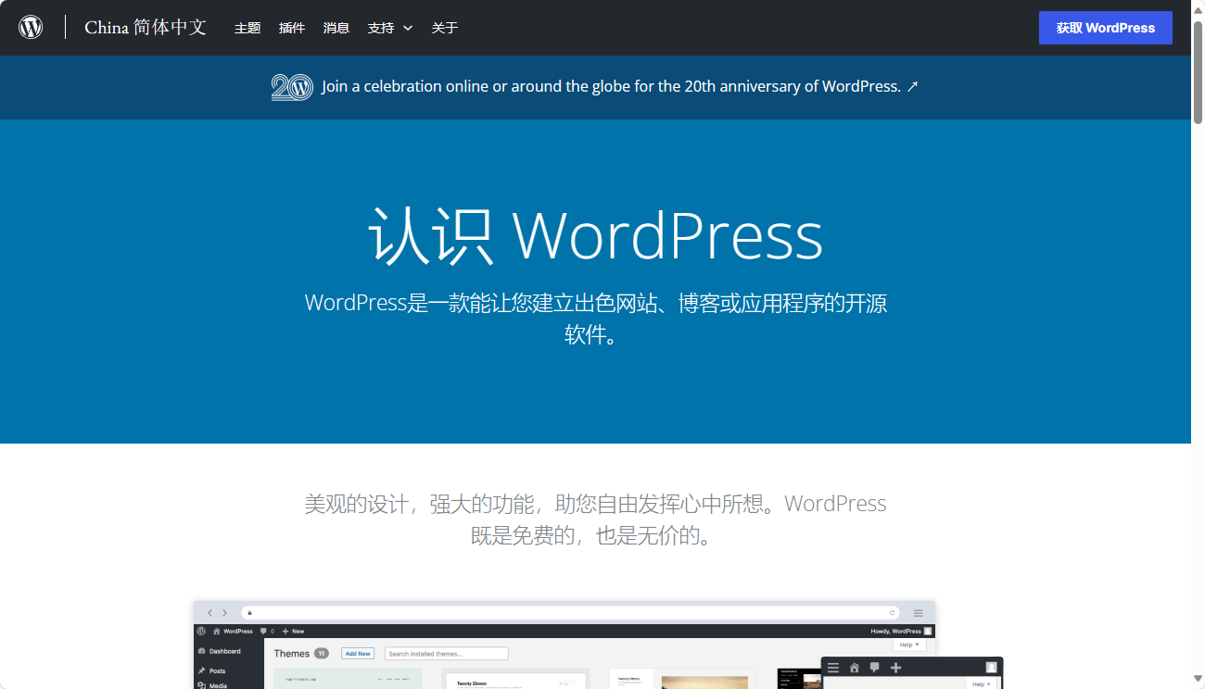Click the plus icon in the mobile preview
The height and width of the screenshot is (689, 1205).
[x=895, y=668]
